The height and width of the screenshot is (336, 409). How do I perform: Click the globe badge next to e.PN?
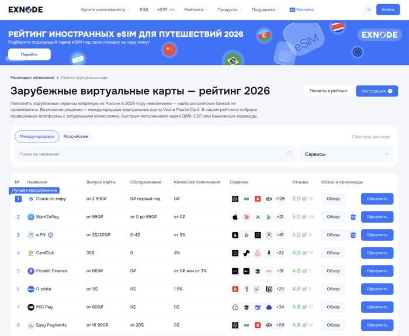tap(51, 235)
